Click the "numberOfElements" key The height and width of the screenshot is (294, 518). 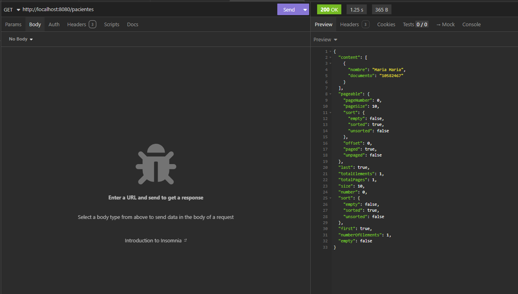tap(360, 235)
